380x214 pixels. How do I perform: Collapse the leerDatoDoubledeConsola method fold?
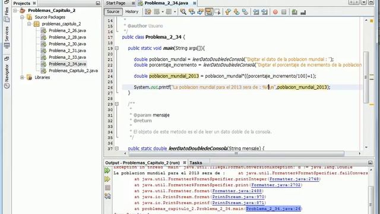[117, 149]
